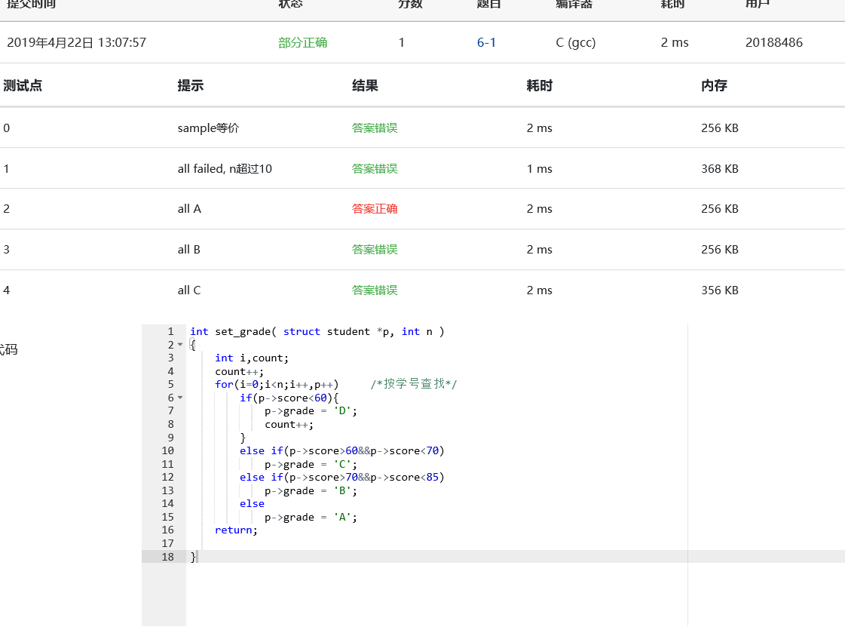Click compiler cell C (gcc)
This screenshot has width=845, height=630.
click(x=576, y=42)
